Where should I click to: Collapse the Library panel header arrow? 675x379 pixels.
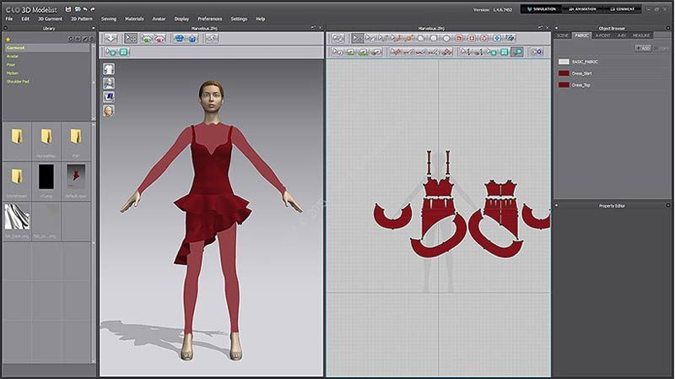pyautogui.click(x=93, y=28)
